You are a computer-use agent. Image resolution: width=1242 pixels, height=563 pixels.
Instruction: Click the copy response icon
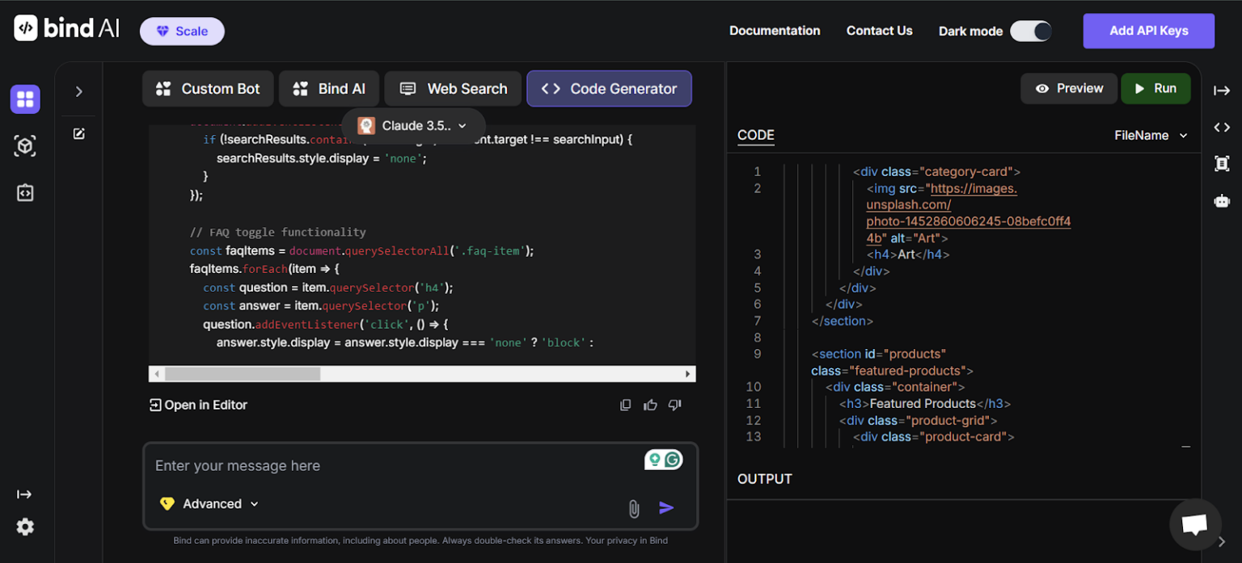tap(625, 405)
